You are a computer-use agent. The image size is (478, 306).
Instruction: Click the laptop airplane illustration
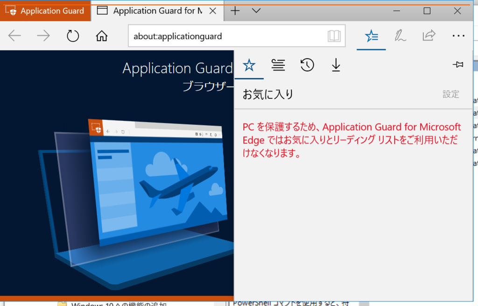coord(136,204)
